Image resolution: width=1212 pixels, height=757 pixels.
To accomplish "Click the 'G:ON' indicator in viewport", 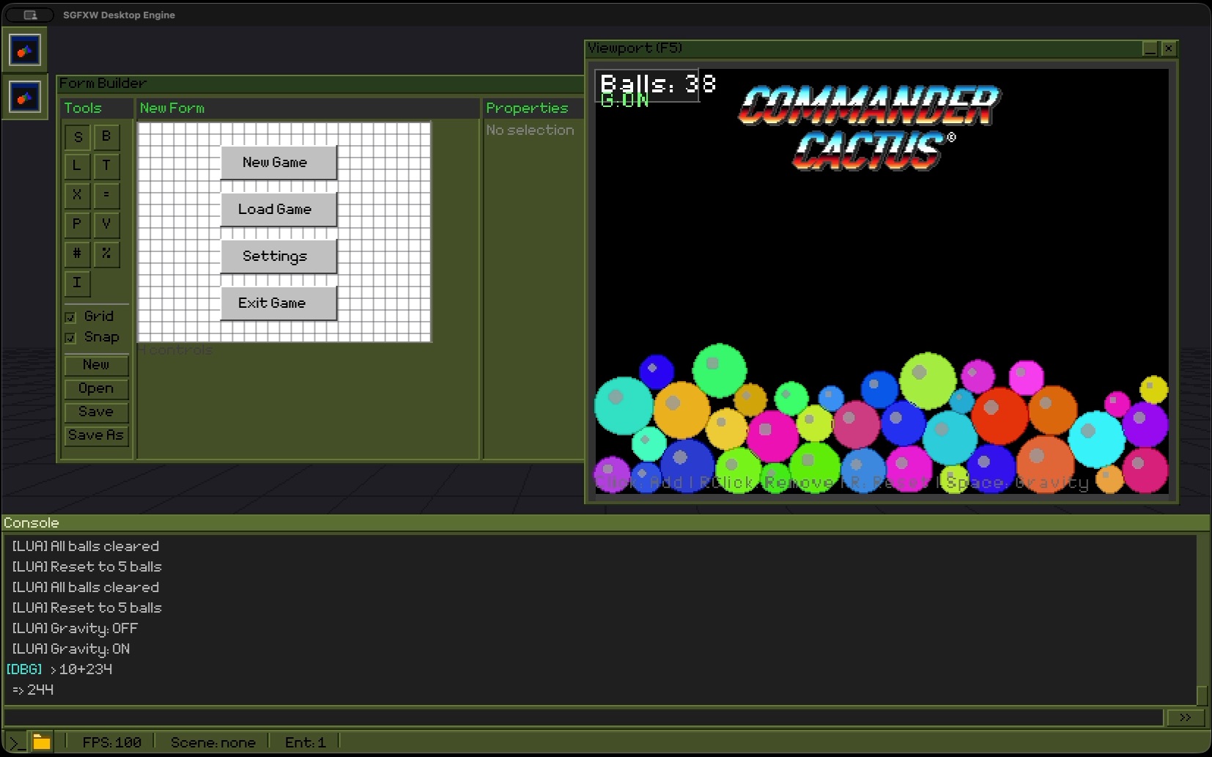I will [x=624, y=100].
